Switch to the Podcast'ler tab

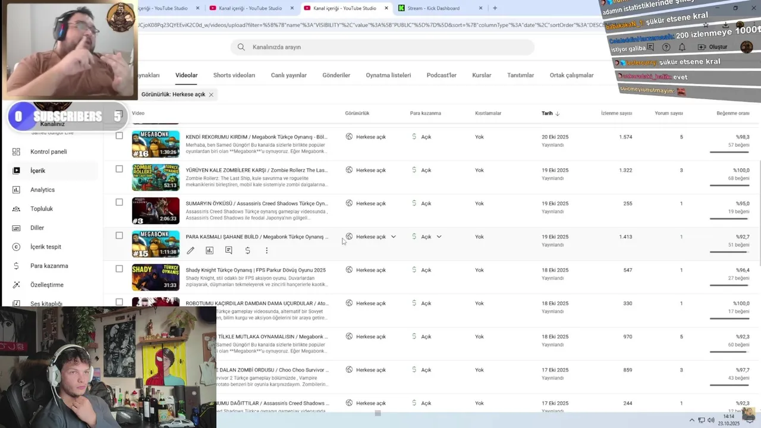(442, 75)
